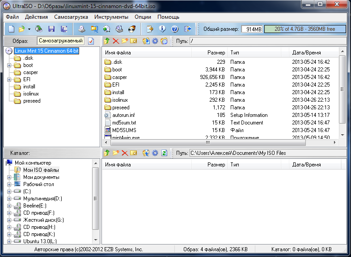Click the Image properties icon
Image resolution: width=351 pixels, height=257 pixels.
(x=150, y=29)
